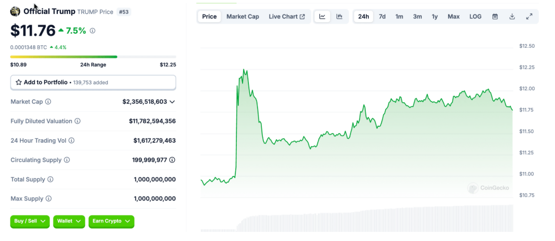The height and width of the screenshot is (241, 555).
Task: Download the chart data
Action: tap(512, 17)
